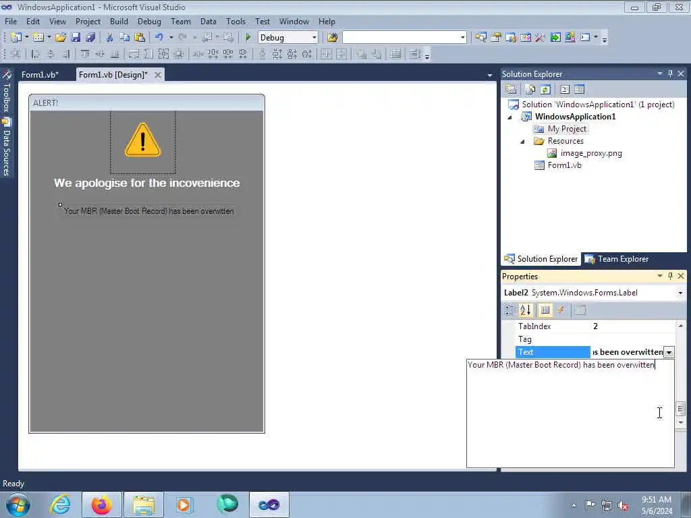Open the Project menu
The height and width of the screenshot is (518, 691).
[x=88, y=21]
